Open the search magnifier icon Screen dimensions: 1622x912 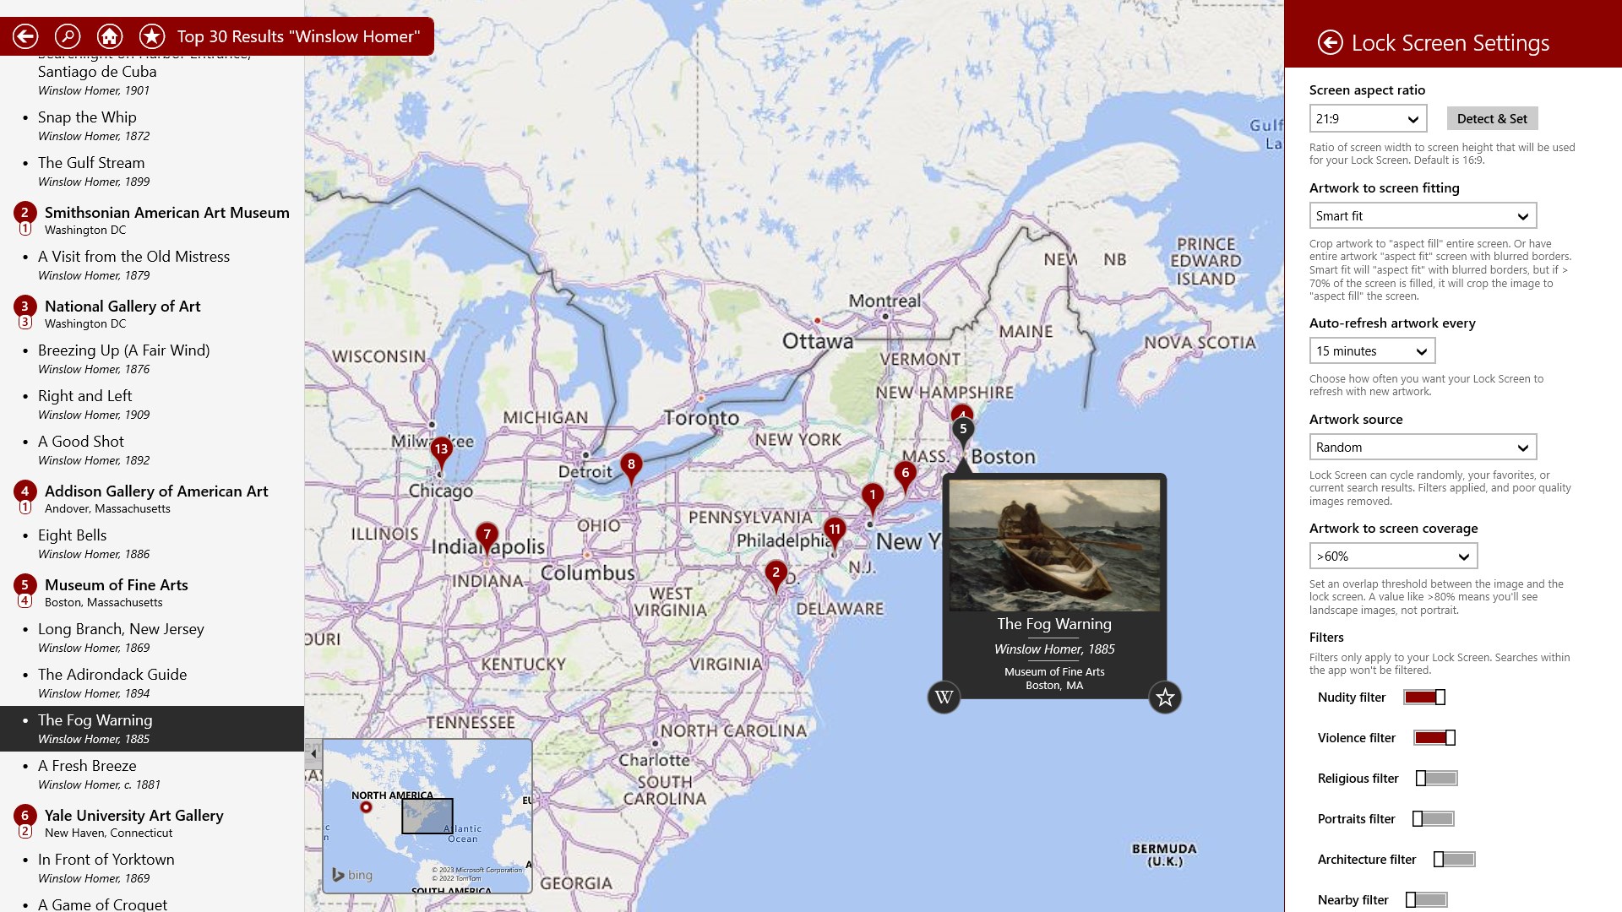tap(68, 36)
